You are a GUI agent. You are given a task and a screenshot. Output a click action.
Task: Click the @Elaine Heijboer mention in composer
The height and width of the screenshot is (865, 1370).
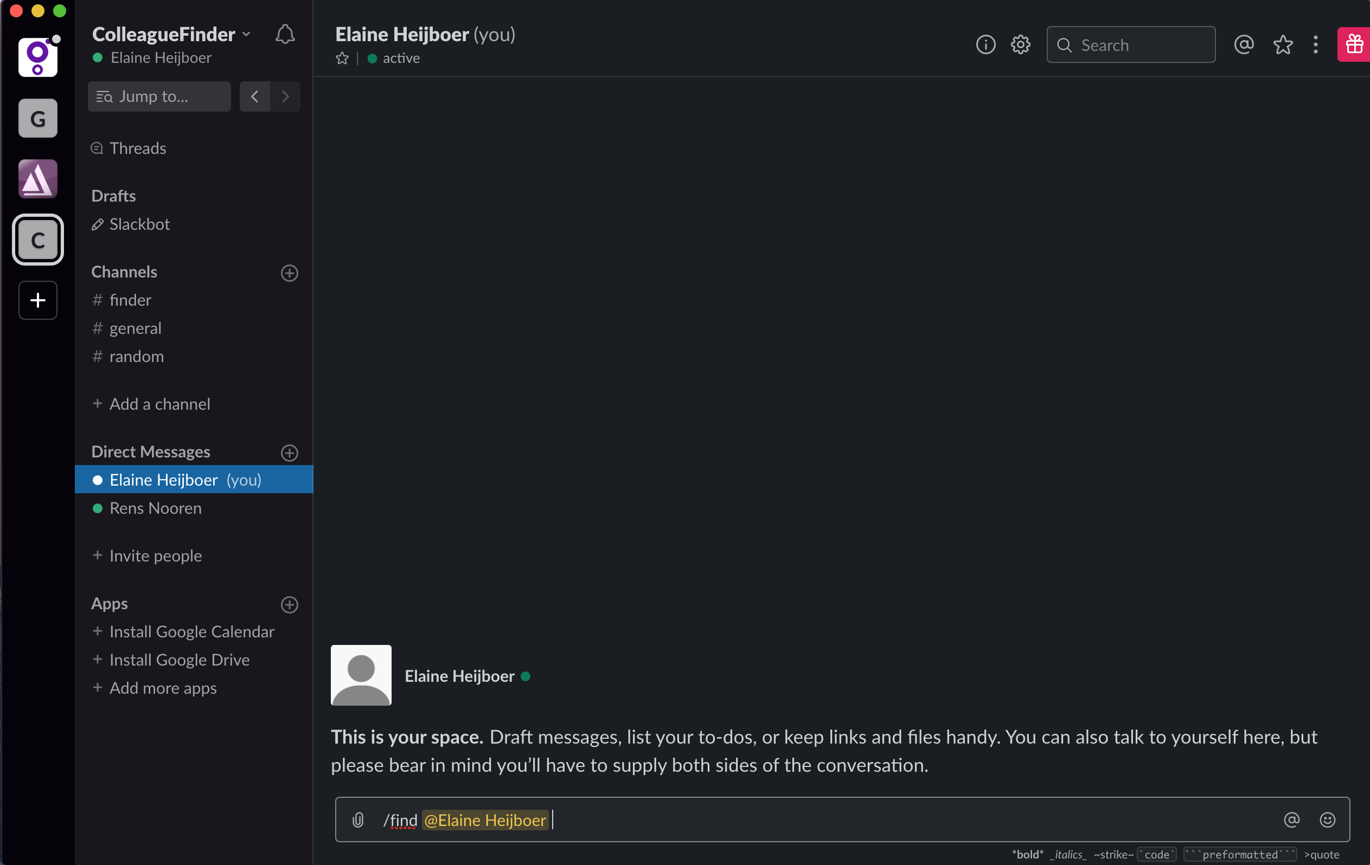(x=485, y=819)
